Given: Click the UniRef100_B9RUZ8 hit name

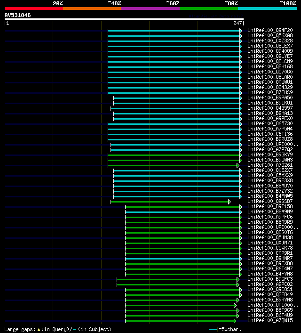Looking at the screenshot, I should pyautogui.click(x=270, y=139).
